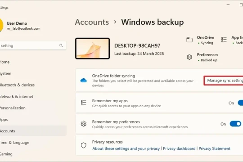Toggle Remember my apps switch

[x=240, y=103]
